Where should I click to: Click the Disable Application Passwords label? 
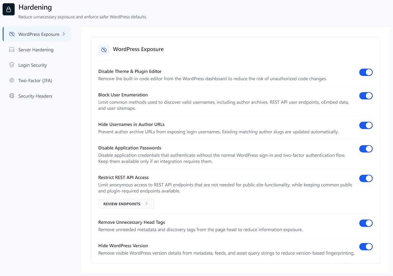pos(130,148)
